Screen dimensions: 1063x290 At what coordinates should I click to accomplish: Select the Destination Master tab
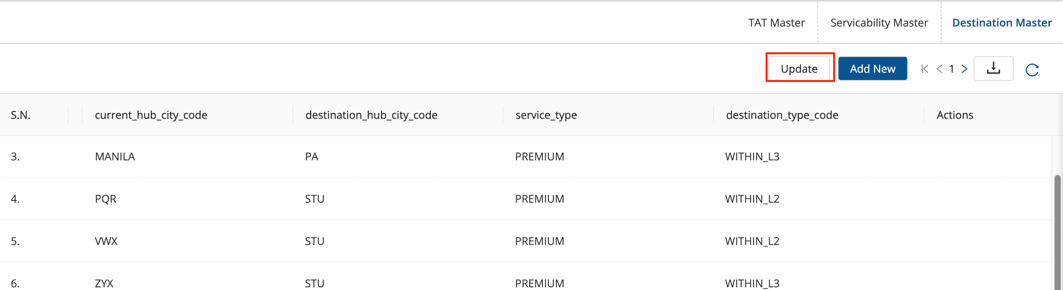click(1002, 23)
